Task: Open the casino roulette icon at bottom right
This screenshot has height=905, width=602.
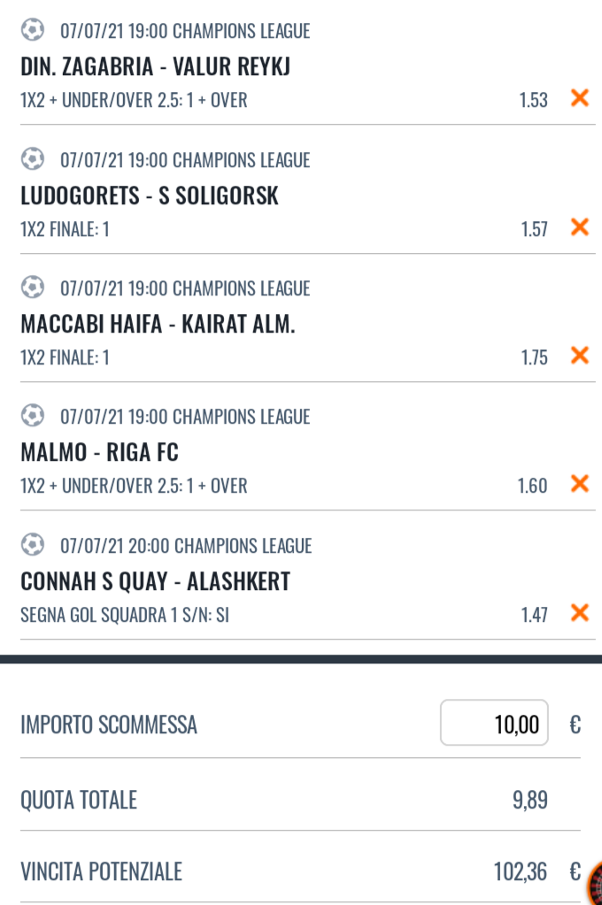Action: (595, 883)
